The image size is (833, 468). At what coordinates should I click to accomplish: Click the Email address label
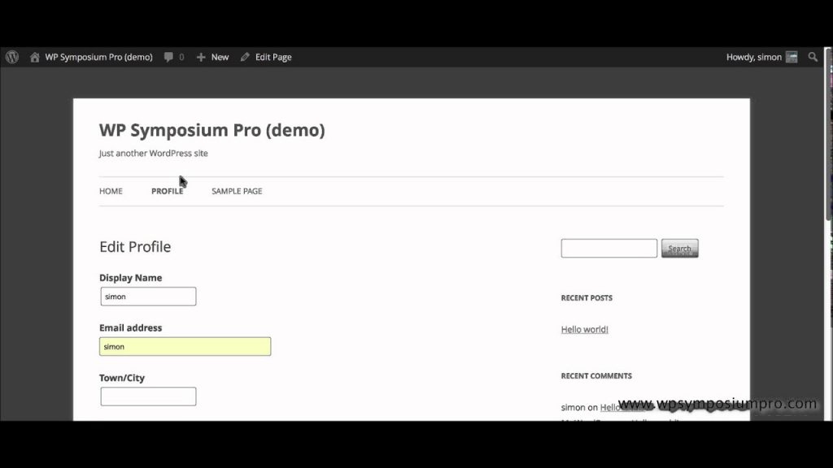(131, 328)
